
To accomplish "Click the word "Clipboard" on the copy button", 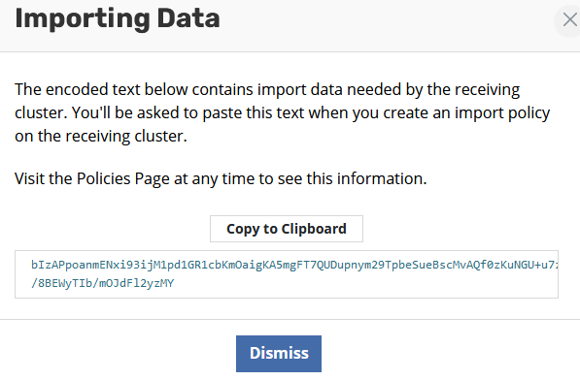I will coord(314,229).
